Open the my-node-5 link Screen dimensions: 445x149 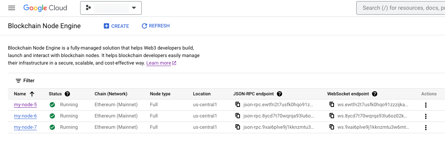tap(25, 105)
